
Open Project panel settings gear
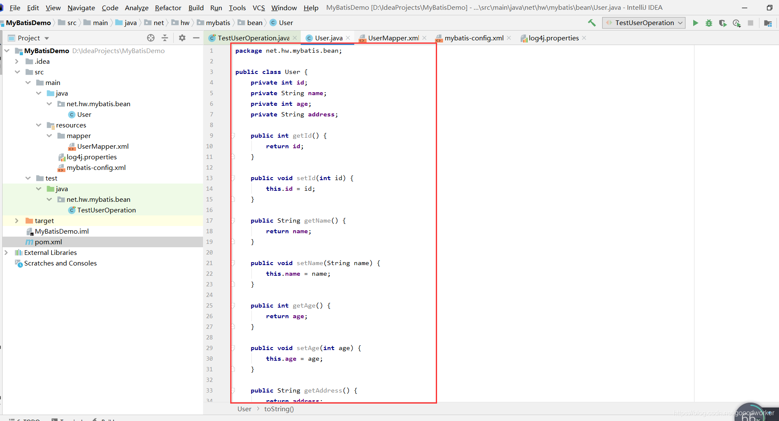click(x=182, y=38)
